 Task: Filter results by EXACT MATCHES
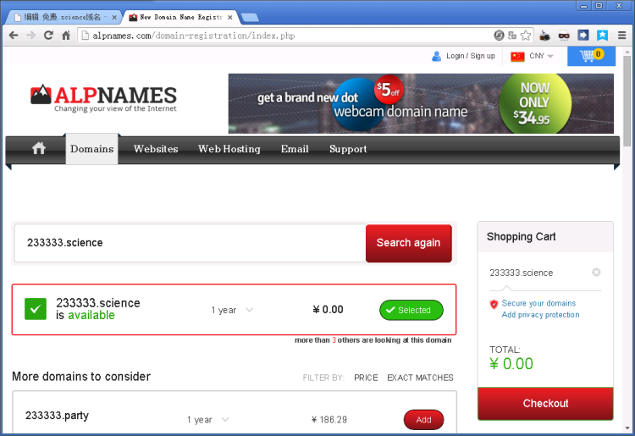420,378
